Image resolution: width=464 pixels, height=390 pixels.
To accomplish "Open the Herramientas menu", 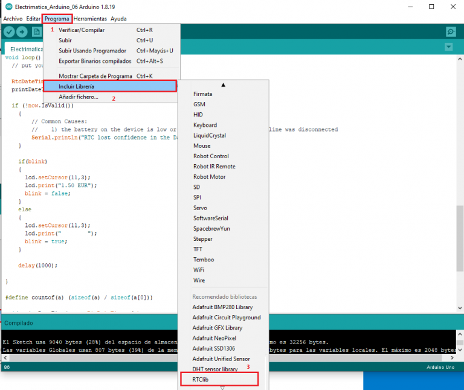I will [90, 19].
